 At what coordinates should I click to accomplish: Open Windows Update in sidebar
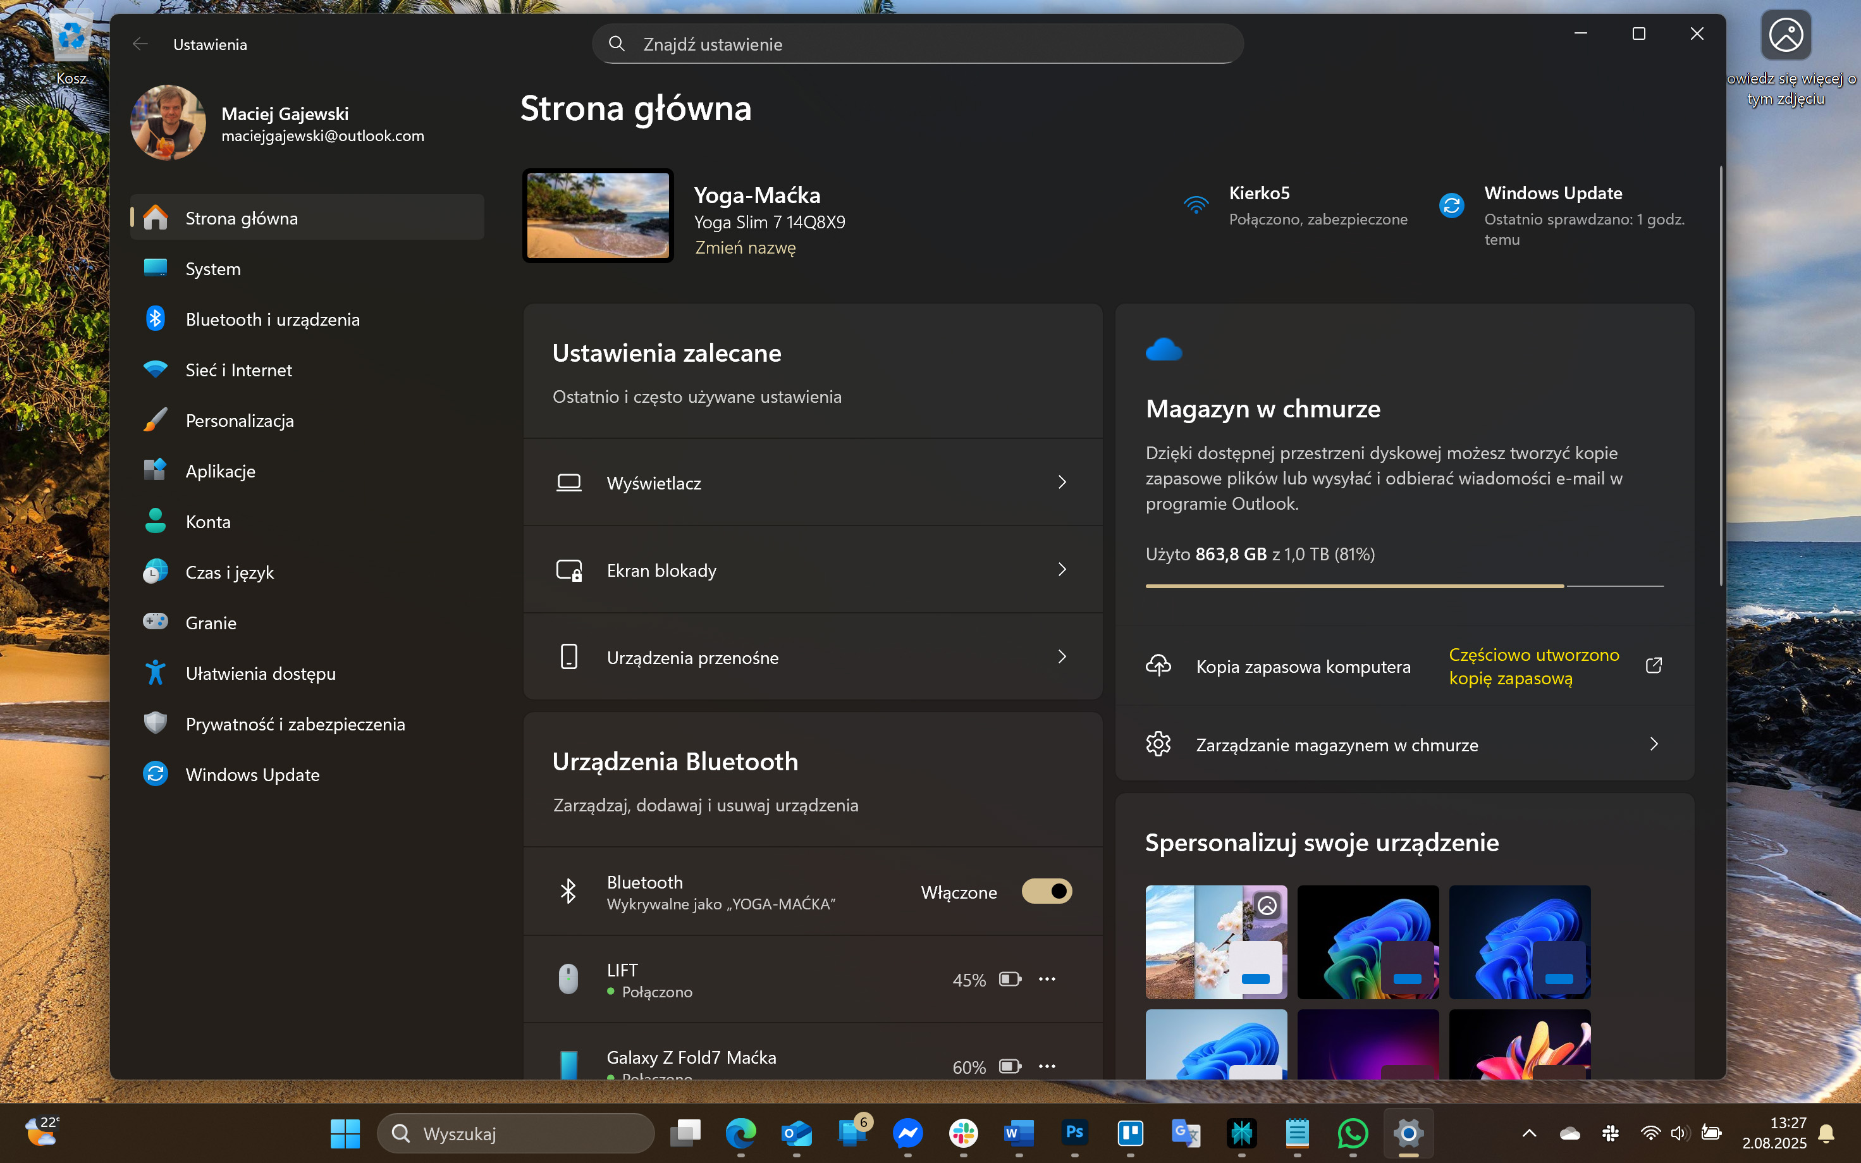coord(307,775)
